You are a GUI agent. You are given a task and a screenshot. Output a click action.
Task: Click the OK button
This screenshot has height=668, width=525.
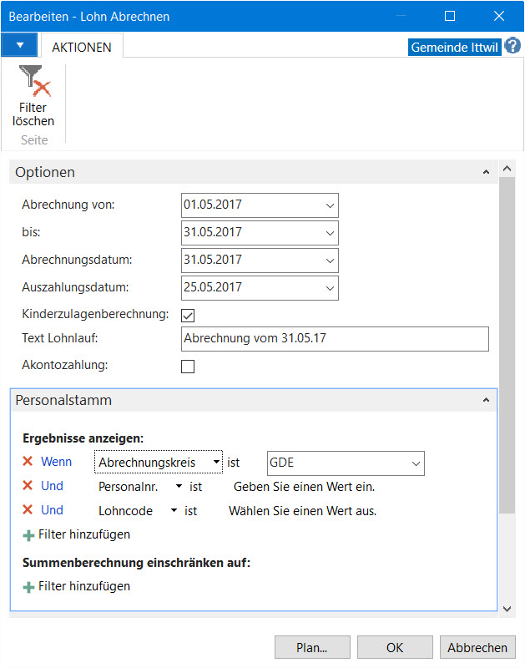[395, 648]
